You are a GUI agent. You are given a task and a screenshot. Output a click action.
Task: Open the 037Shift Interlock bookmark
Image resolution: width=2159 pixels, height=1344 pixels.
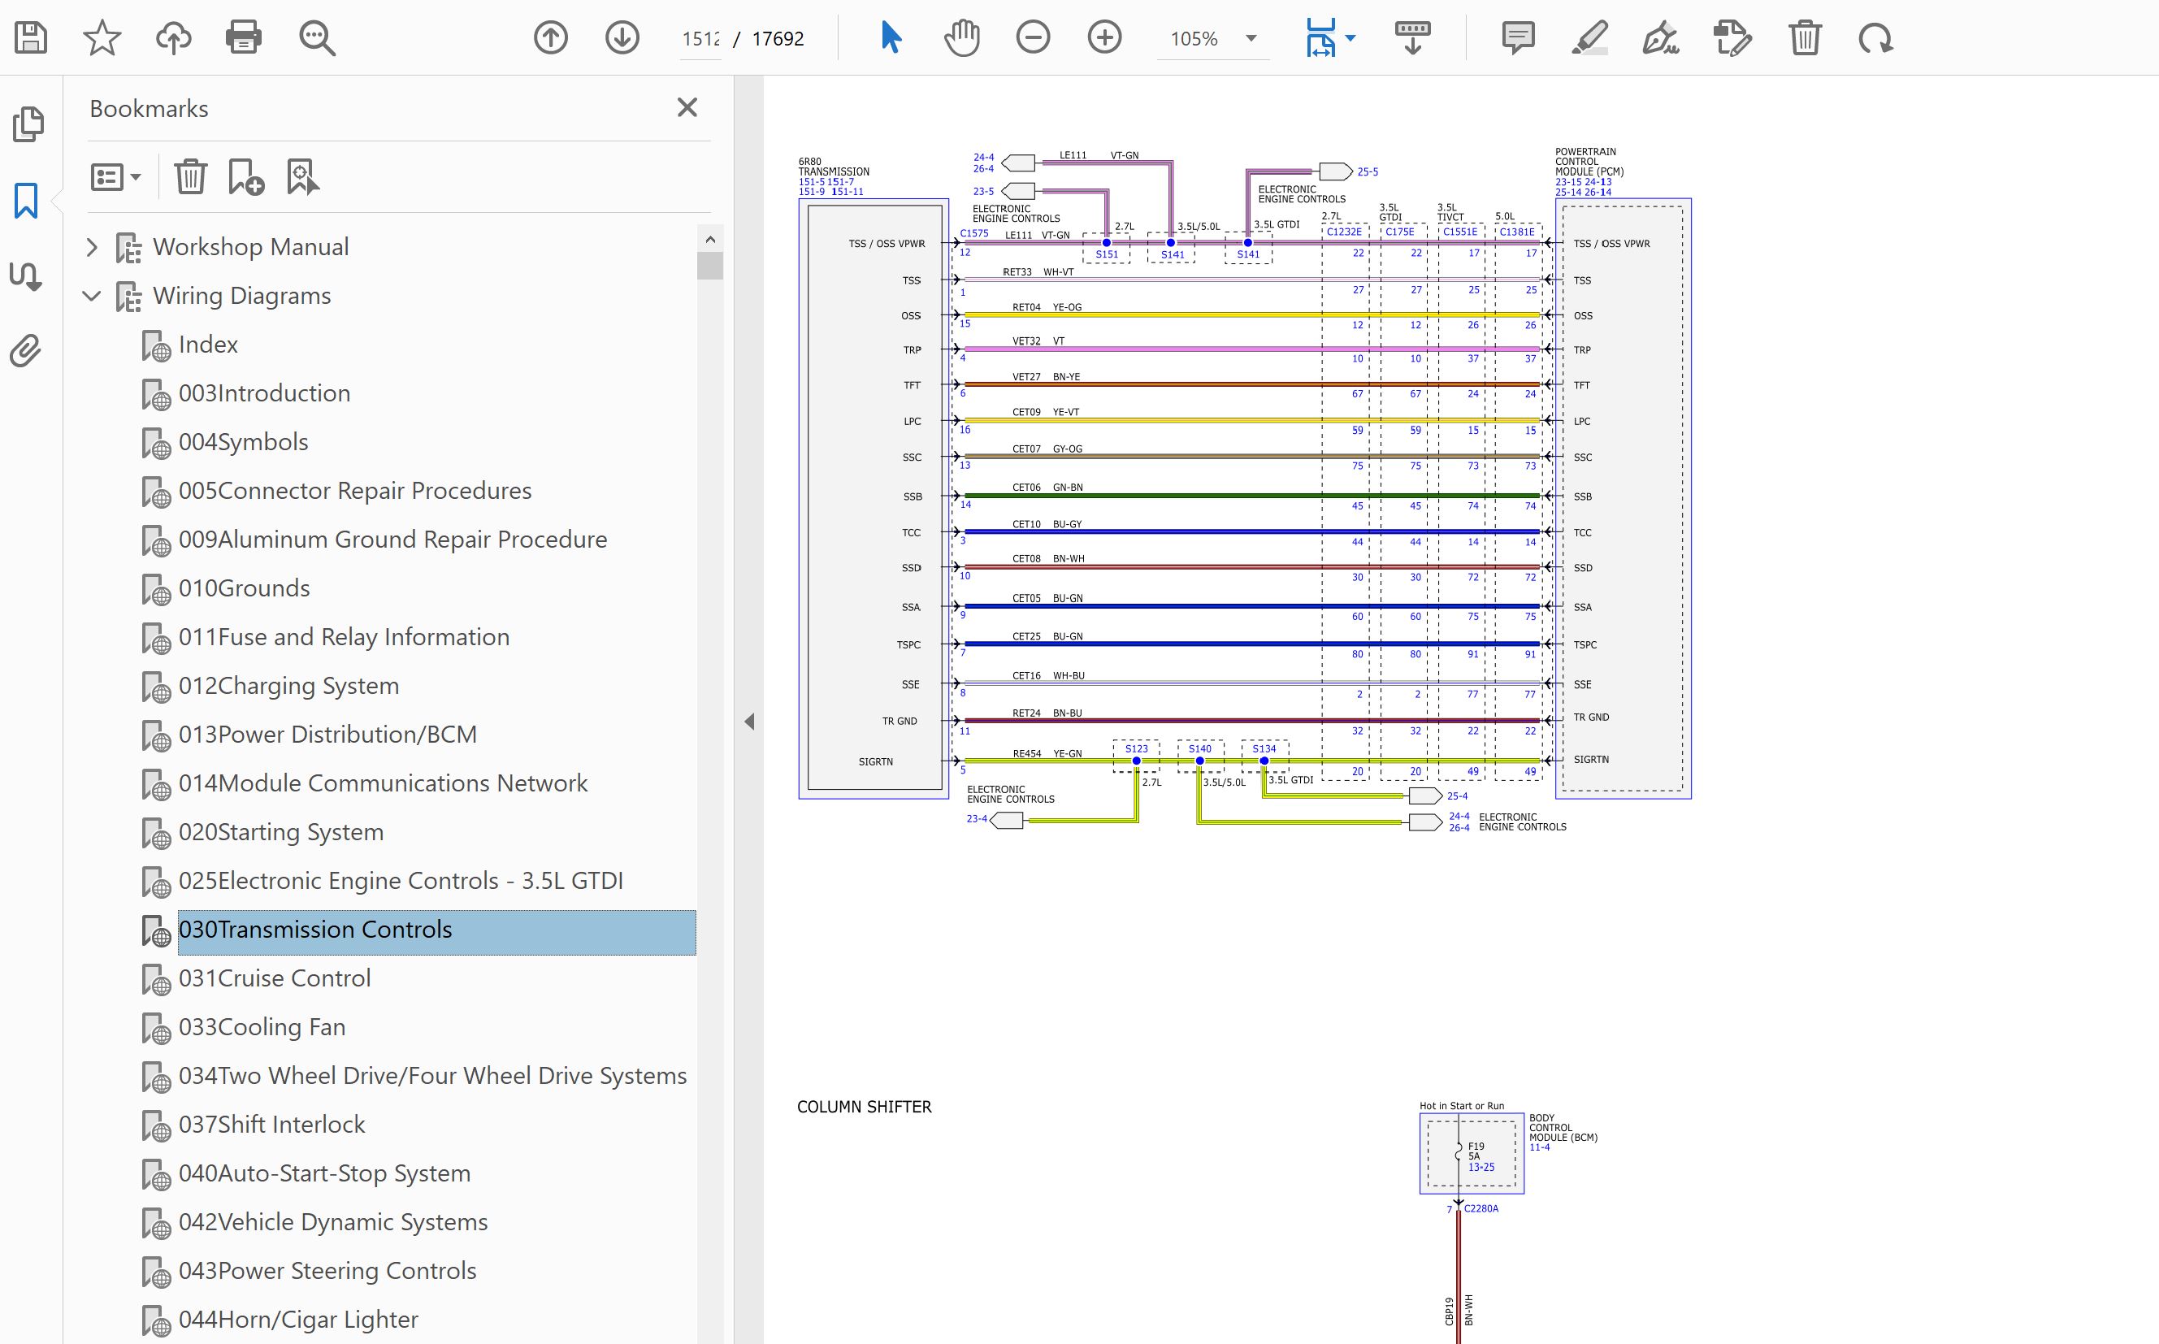(x=271, y=1125)
